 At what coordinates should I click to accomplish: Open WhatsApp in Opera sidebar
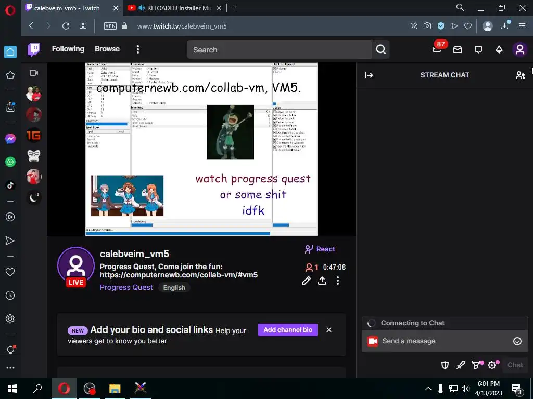(10, 162)
